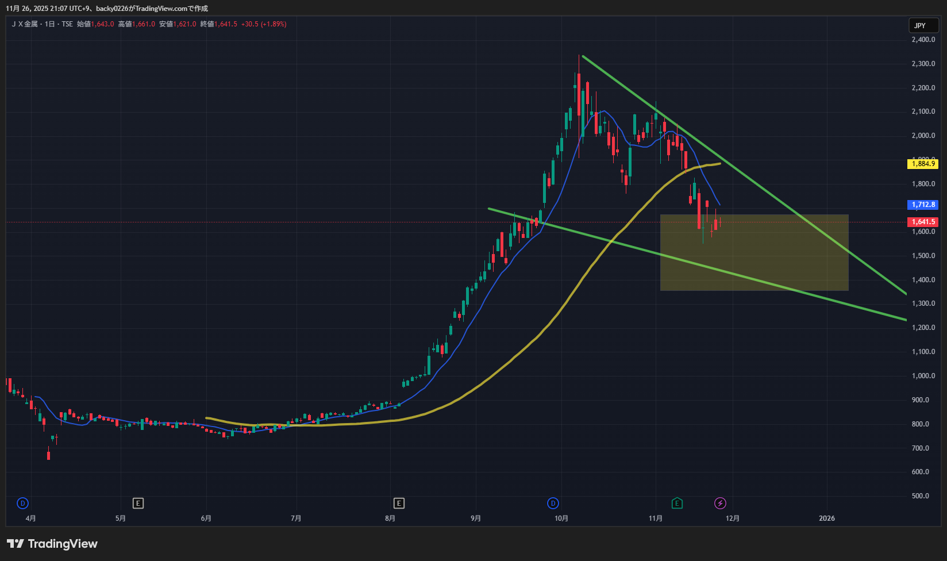Click the 12月 label on time axis
The image size is (947, 561).
(733, 518)
